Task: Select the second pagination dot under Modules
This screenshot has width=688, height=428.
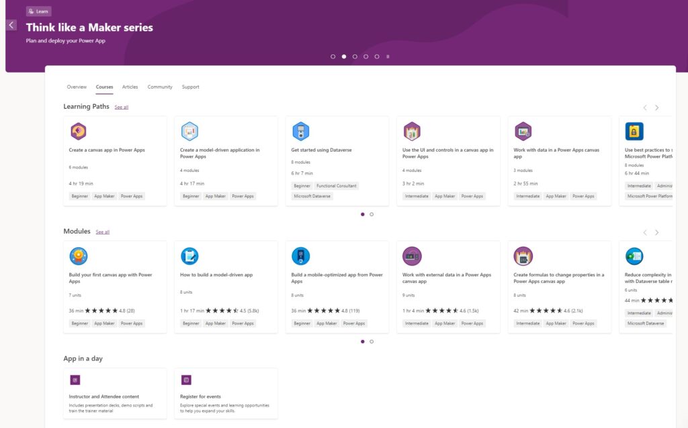Action: click(372, 342)
